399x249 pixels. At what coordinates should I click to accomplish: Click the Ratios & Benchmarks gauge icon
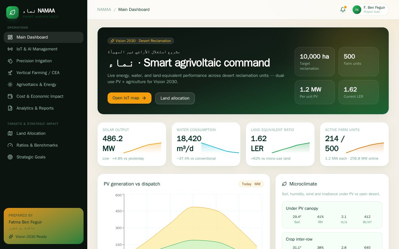click(x=10, y=145)
